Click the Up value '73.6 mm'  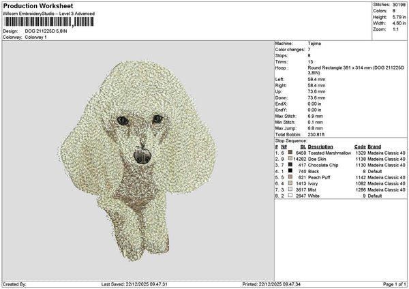tap(316, 91)
